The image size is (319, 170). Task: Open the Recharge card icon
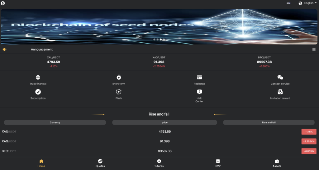click(x=199, y=77)
